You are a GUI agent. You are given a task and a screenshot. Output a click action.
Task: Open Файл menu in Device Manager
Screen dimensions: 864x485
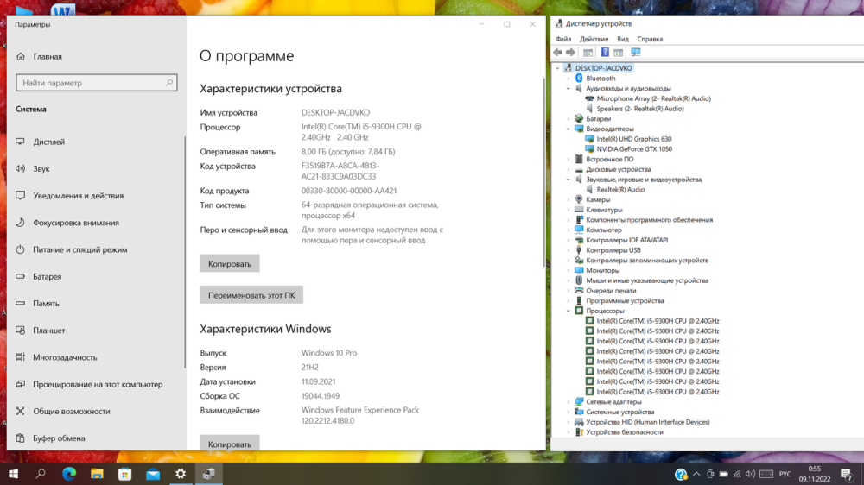[563, 39]
